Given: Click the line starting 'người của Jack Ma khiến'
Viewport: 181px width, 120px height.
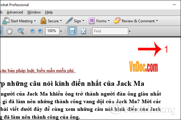Looking at the screenshot, I should (x=81, y=94).
